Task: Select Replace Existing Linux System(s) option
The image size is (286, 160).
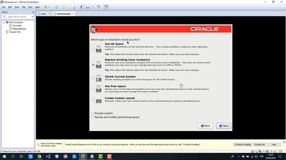Action: click(x=93, y=65)
